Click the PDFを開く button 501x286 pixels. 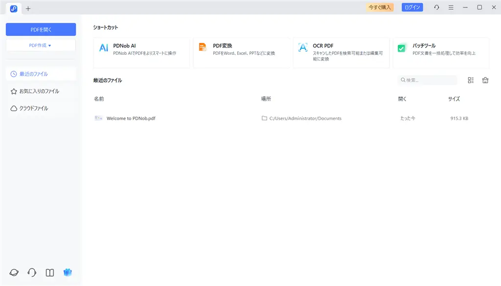pos(40,29)
